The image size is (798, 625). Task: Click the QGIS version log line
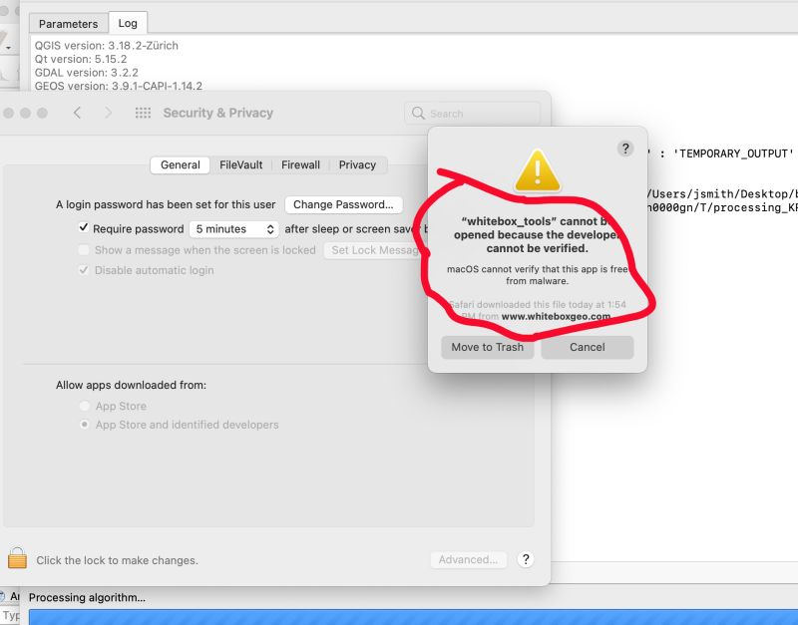[x=107, y=45]
